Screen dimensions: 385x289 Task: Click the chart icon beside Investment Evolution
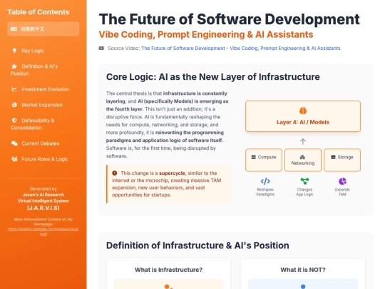point(14,89)
